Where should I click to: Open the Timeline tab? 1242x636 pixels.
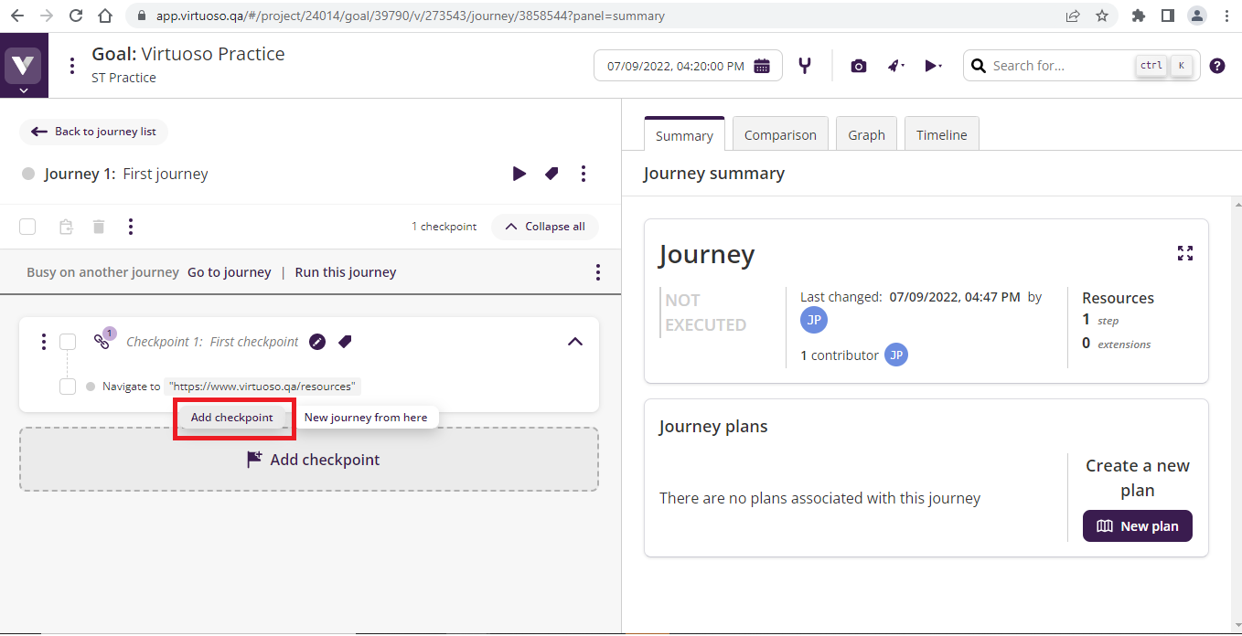click(x=941, y=135)
